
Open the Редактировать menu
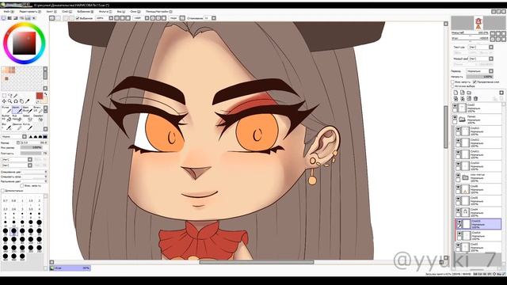pyautogui.click(x=30, y=12)
